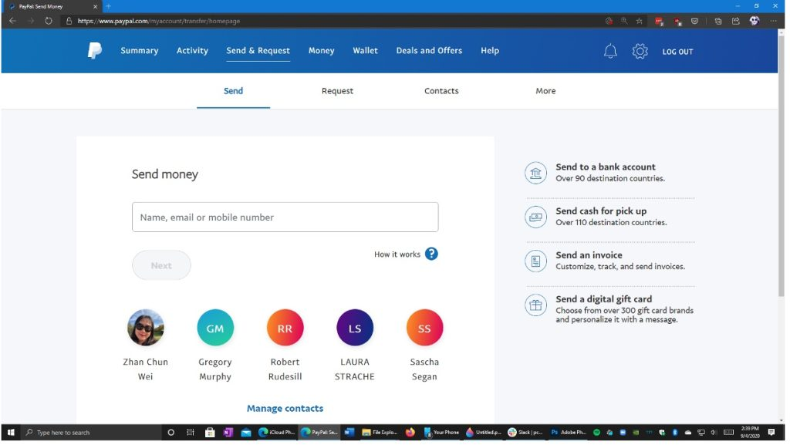Image resolution: width=790 pixels, height=445 pixels.
Task: Refresh the page with the reload icon
Action: click(49, 21)
